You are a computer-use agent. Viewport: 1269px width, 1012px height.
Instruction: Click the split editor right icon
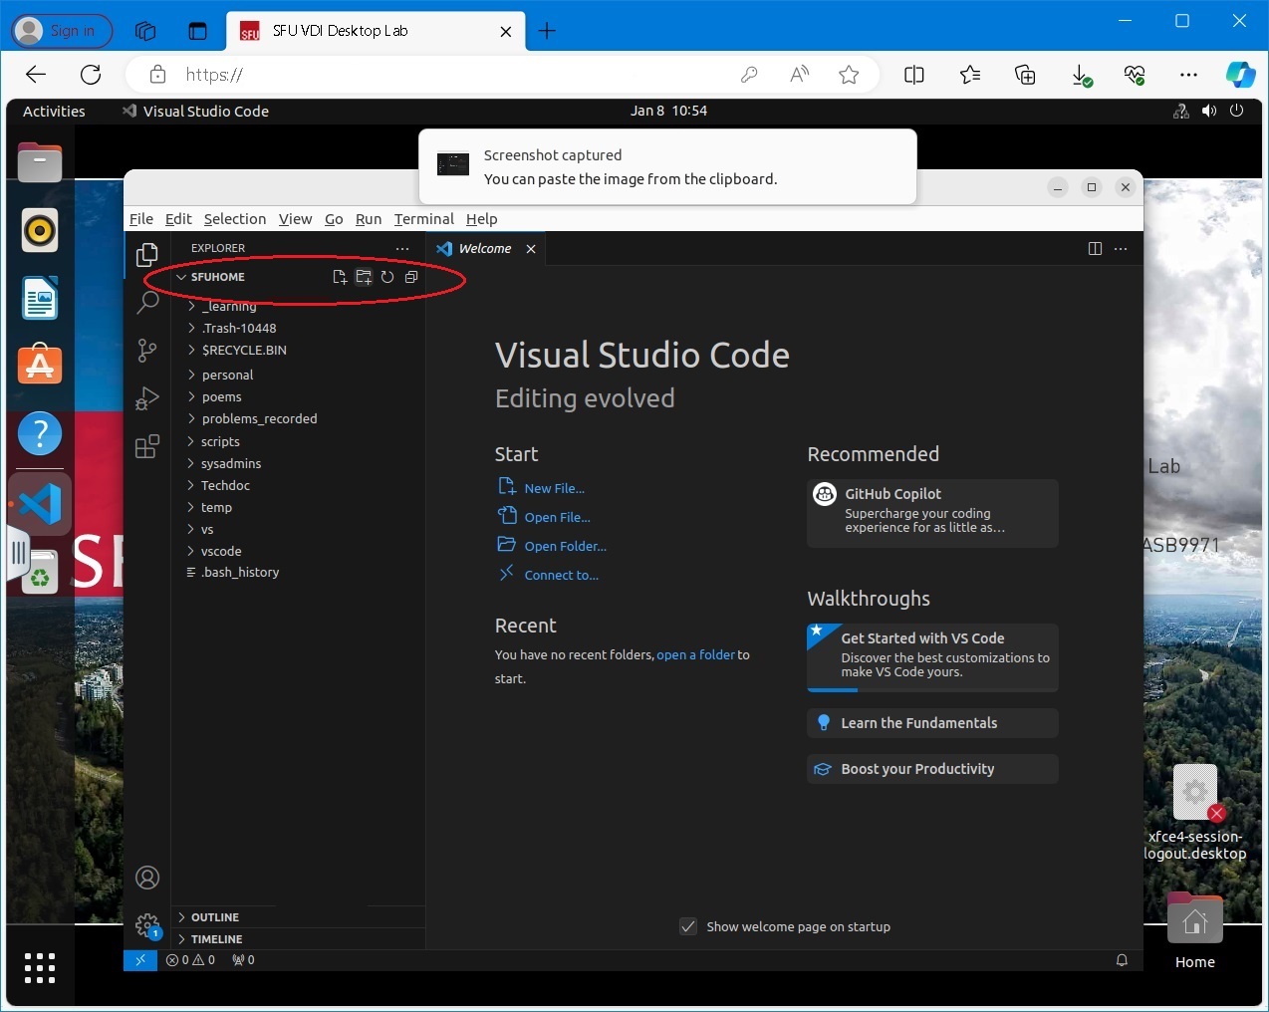click(1095, 249)
